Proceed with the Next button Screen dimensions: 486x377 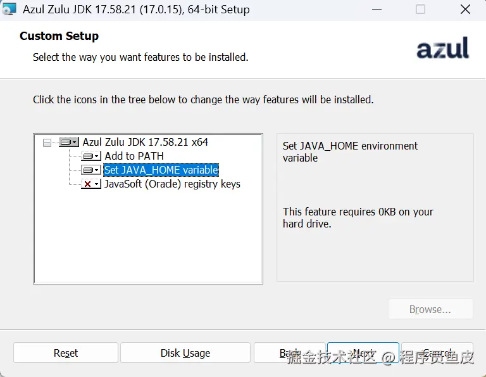tap(363, 353)
